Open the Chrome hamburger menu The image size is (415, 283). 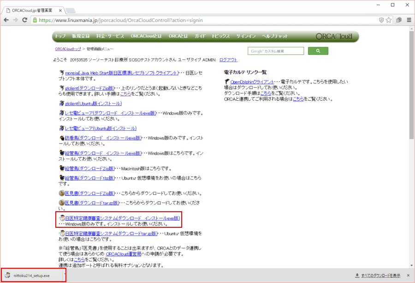click(x=408, y=20)
